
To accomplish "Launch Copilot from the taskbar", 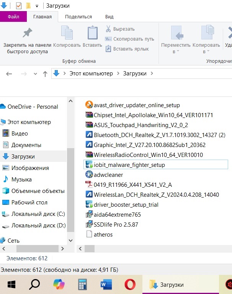I will tap(59, 284).
